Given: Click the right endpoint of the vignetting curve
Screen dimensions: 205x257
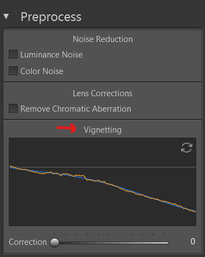Looking at the screenshot, I should (195, 211).
